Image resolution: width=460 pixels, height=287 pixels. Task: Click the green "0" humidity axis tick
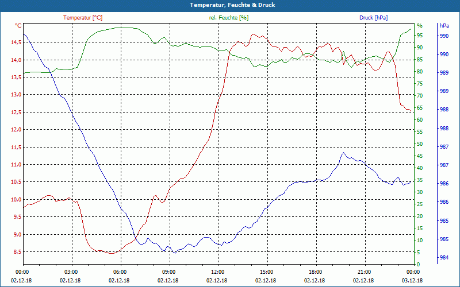[x=419, y=265]
